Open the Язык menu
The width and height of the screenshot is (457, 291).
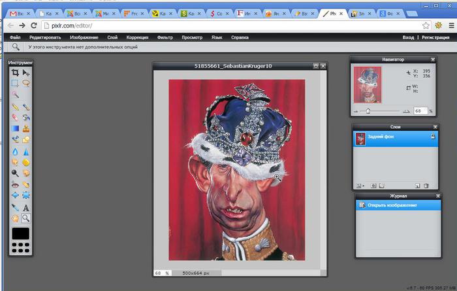pos(217,37)
